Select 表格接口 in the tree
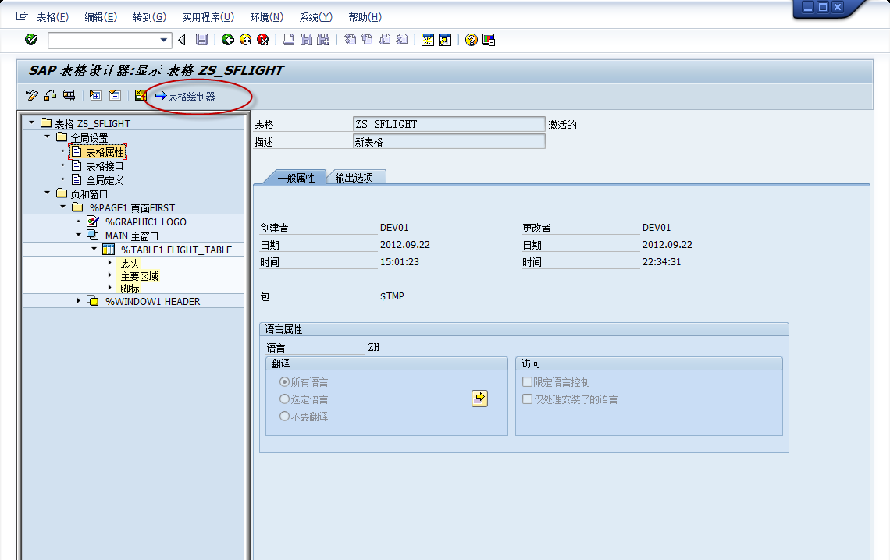Image resolution: width=890 pixels, height=560 pixels. click(x=105, y=166)
